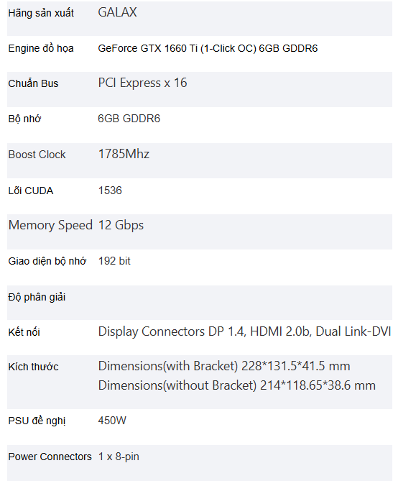This screenshot has width=393, height=481.
Task: Select the Chuẩn Bus label
Action: (x=33, y=83)
